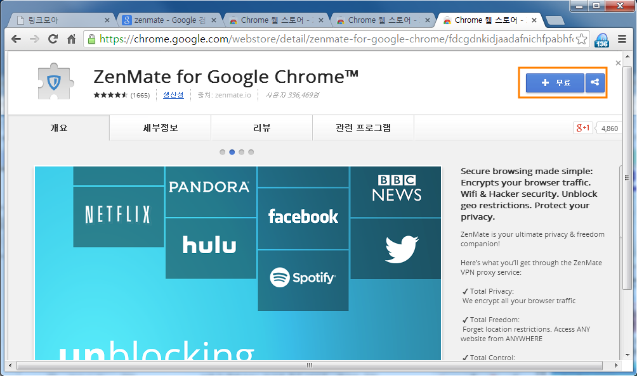Switch to the 개요 tab

59,128
